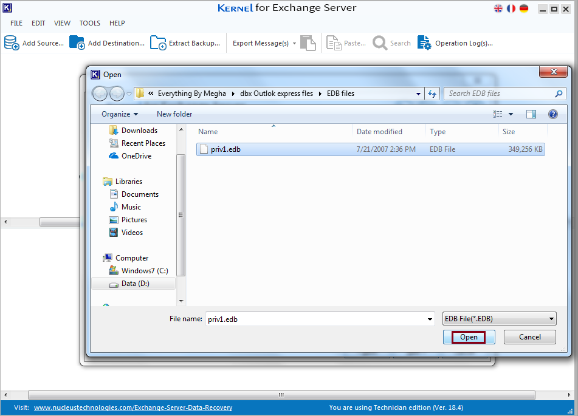578x416 pixels.
Task: Select Documents library
Action: tap(134, 194)
